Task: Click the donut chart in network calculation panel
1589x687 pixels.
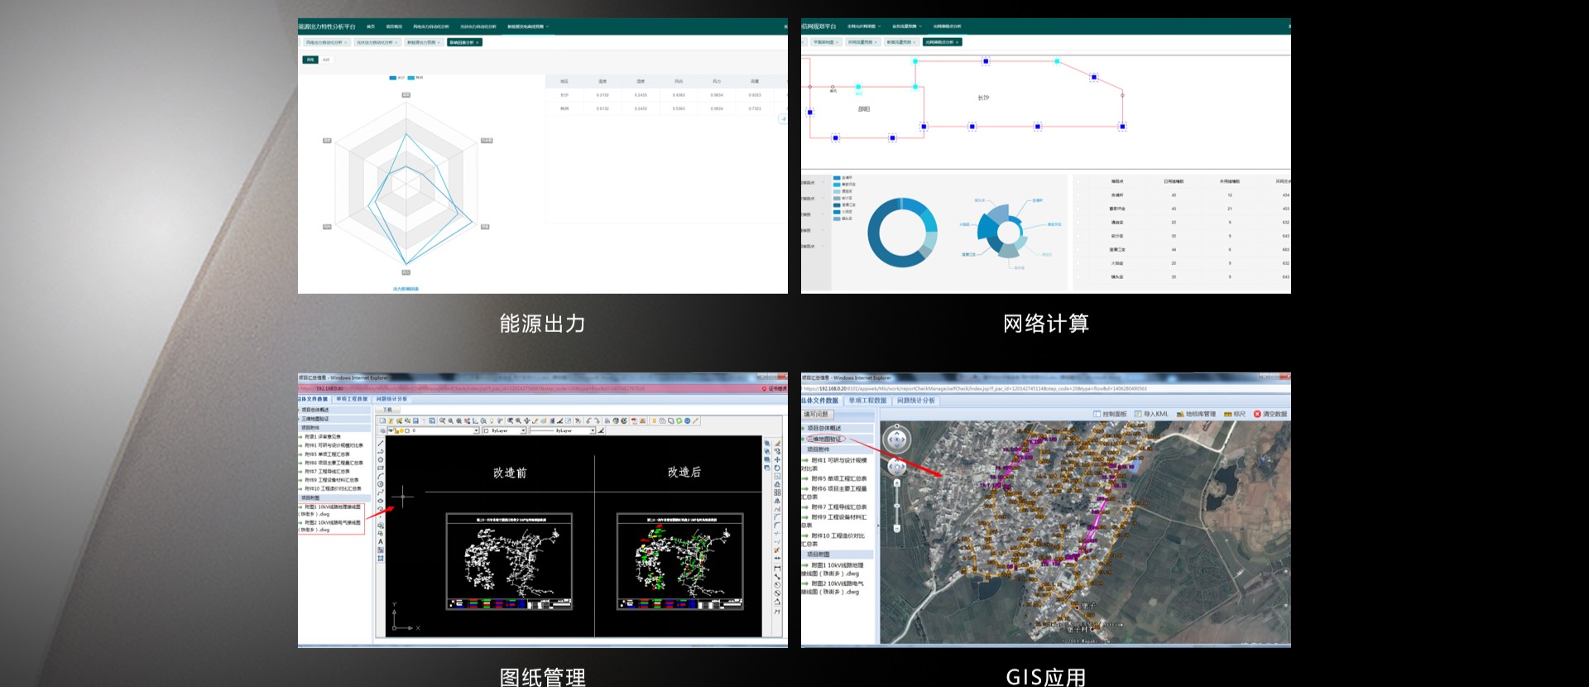Action: tap(902, 232)
